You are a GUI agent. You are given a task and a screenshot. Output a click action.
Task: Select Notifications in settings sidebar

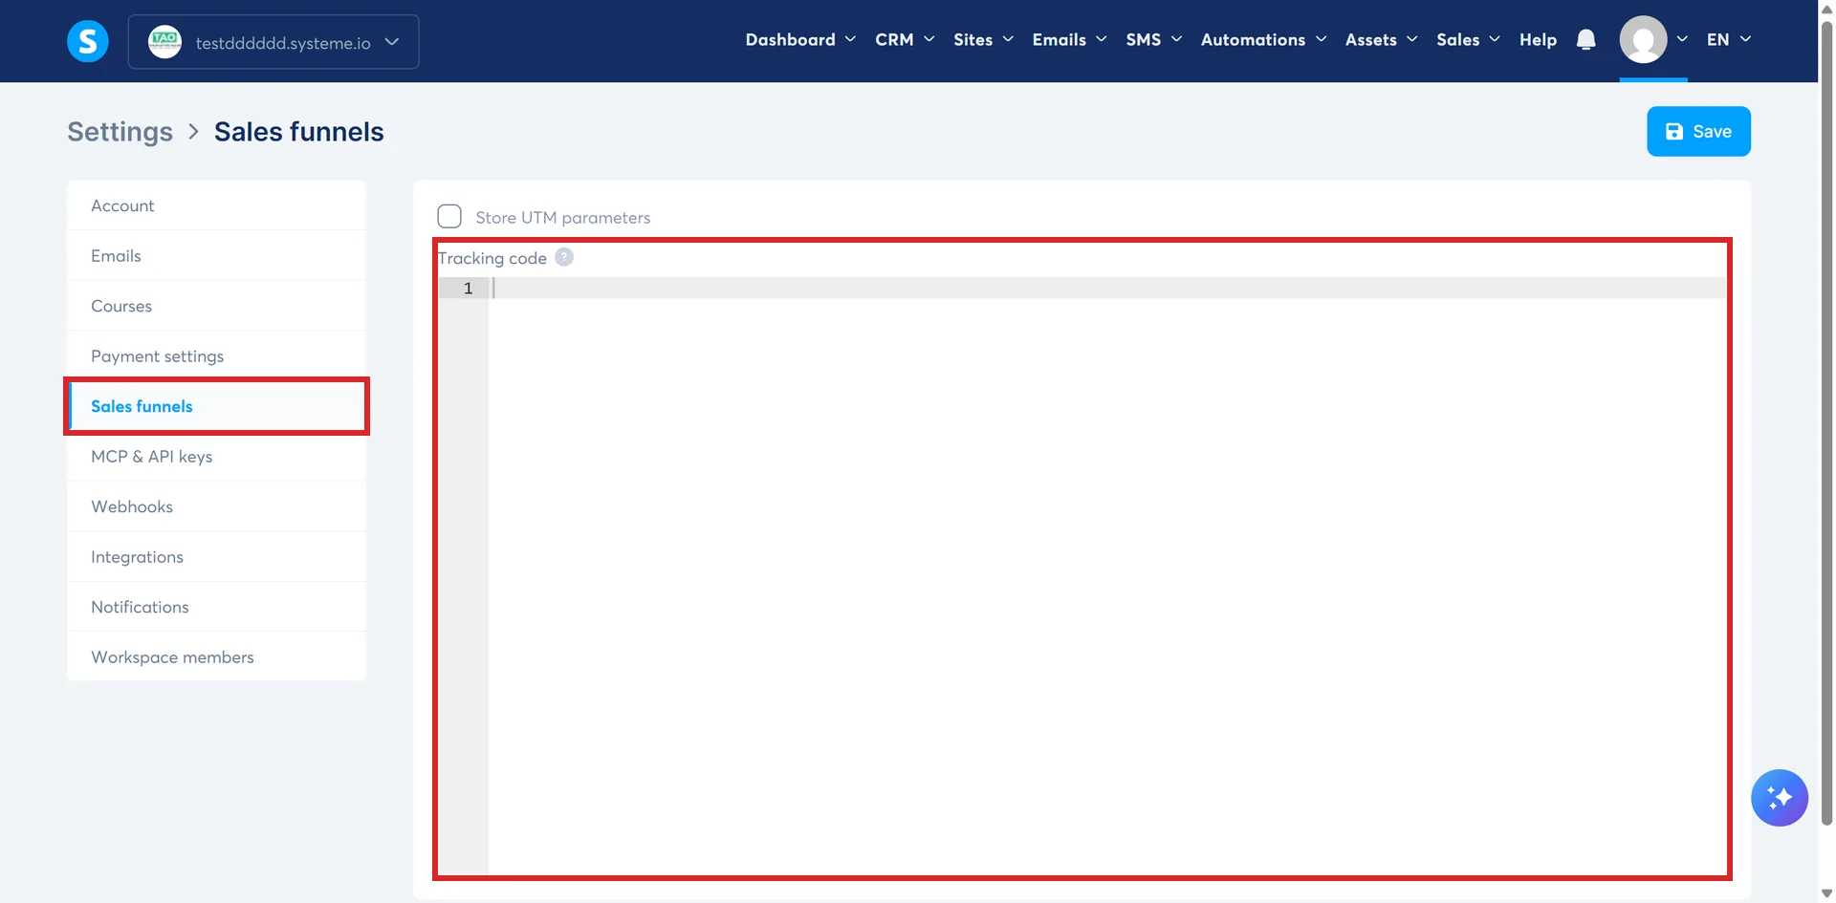pos(216,607)
